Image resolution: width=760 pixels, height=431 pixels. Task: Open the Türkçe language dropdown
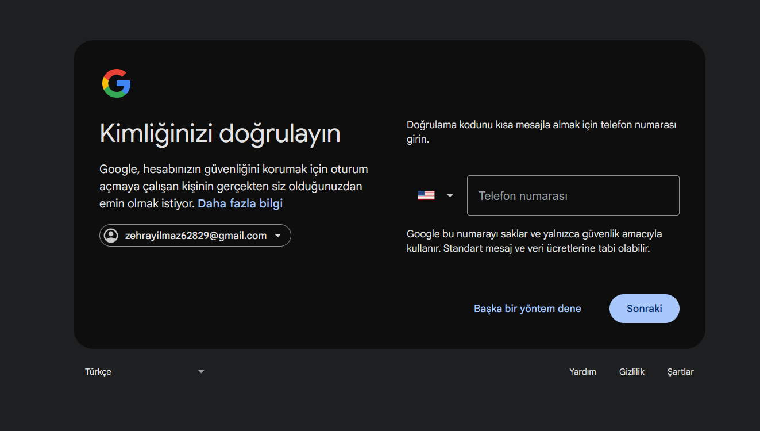coord(145,372)
